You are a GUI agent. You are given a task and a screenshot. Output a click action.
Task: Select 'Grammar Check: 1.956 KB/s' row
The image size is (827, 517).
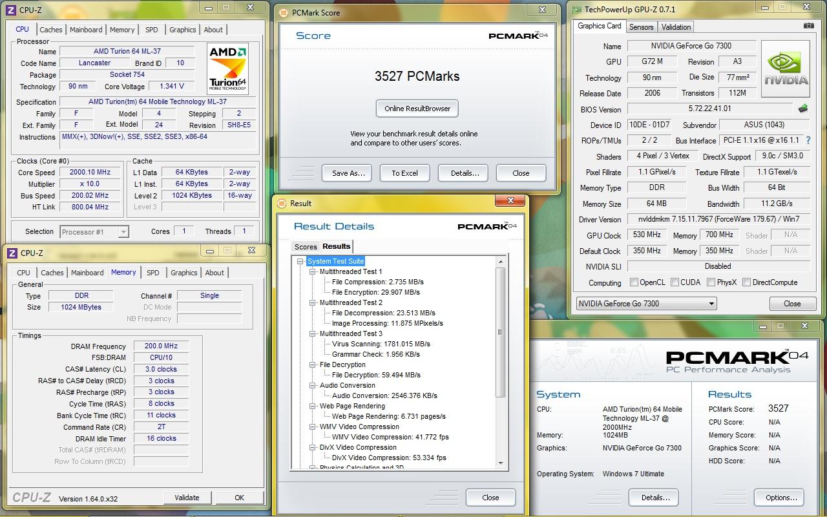tap(375, 354)
